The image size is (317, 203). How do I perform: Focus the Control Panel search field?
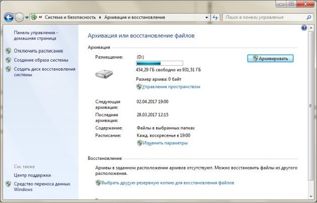click(265, 18)
